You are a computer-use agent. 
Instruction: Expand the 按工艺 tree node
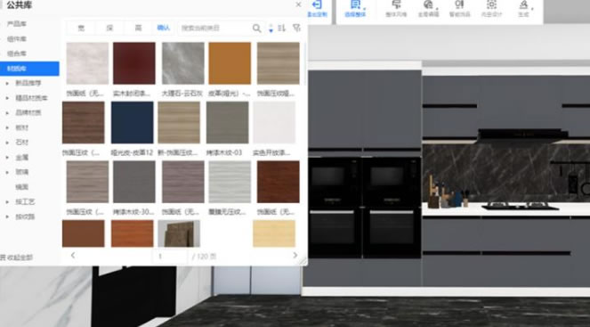(7, 202)
